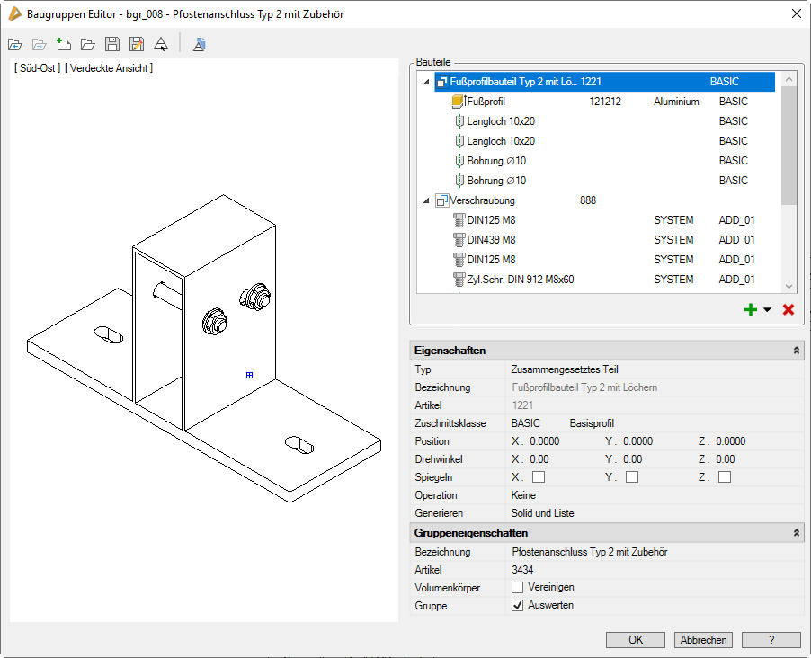Click the plain yellow open folder icon
This screenshot has width=811, height=658.
point(87,44)
